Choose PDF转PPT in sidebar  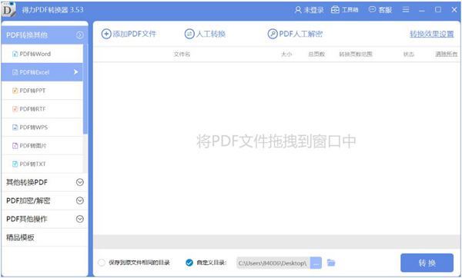point(42,91)
